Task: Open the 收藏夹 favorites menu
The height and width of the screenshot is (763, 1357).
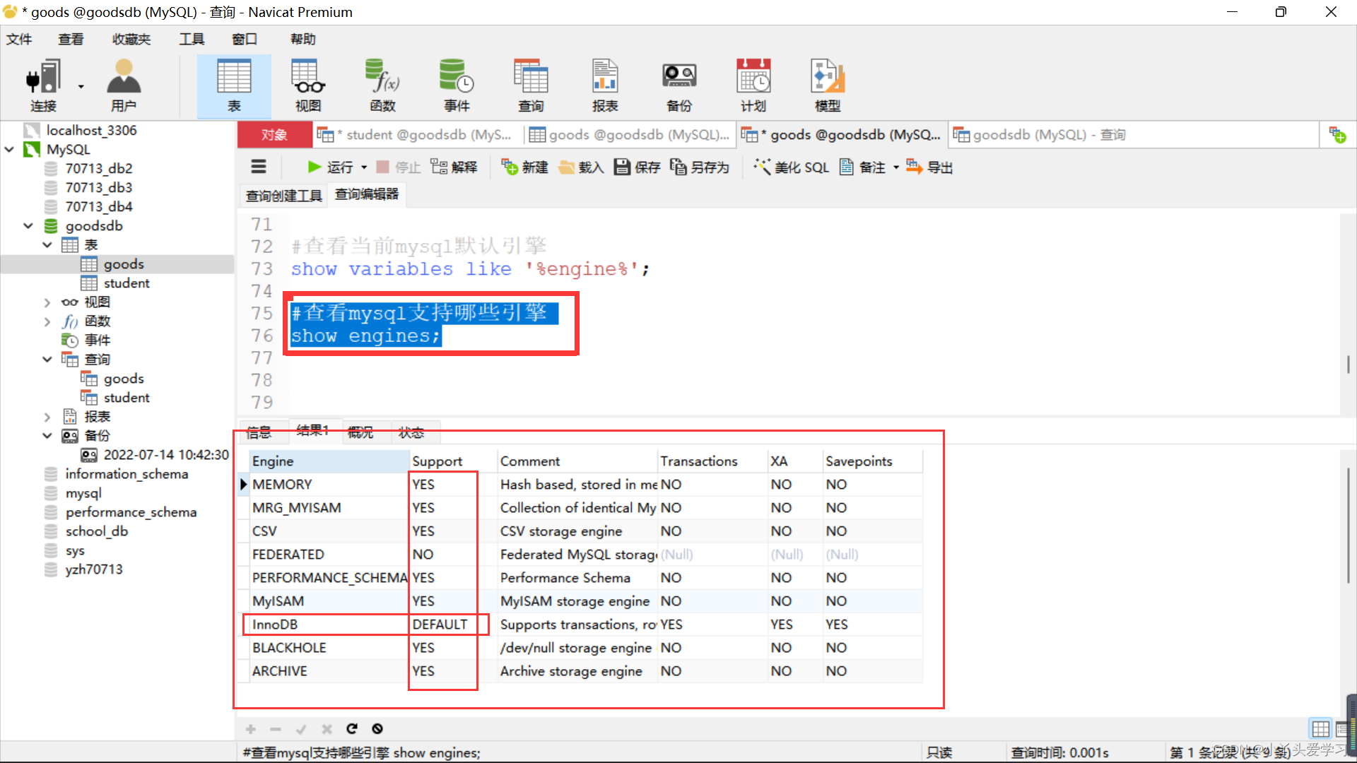Action: click(131, 39)
